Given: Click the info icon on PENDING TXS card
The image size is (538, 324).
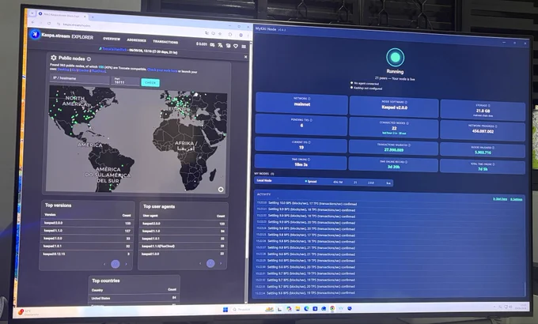Looking at the screenshot, I should click(x=311, y=120).
